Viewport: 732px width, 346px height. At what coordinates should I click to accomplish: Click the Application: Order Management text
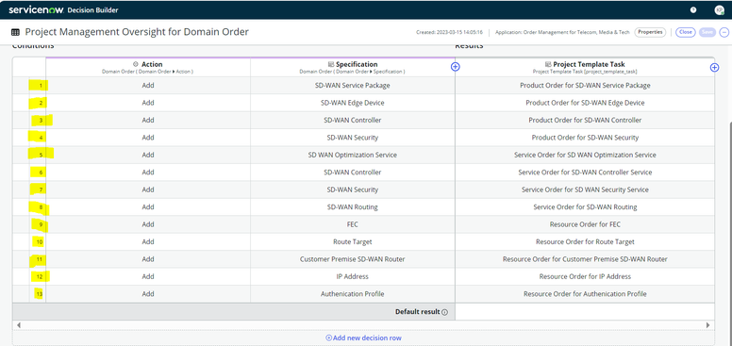point(562,32)
